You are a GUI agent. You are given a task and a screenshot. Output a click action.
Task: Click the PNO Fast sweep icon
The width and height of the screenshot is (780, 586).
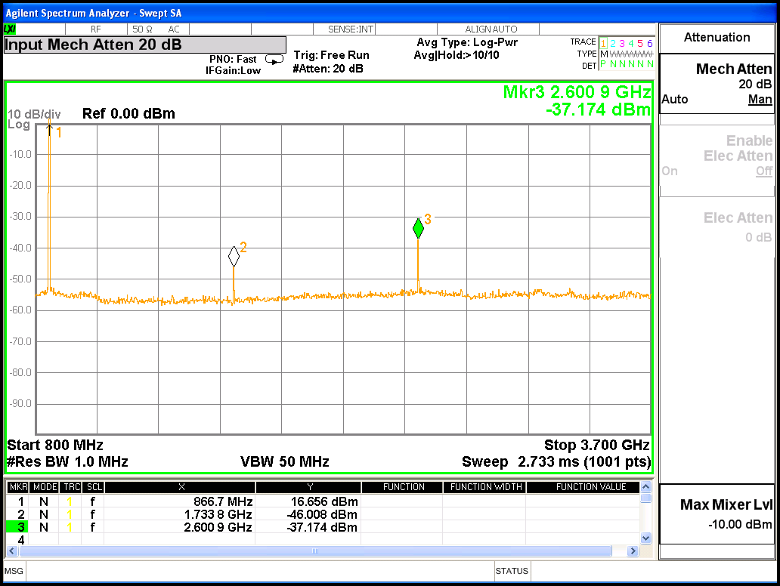point(274,60)
